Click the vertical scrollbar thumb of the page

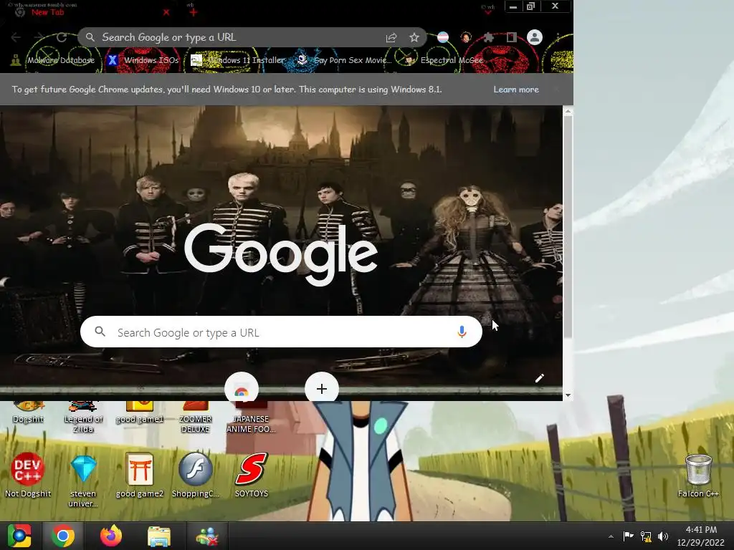568,227
